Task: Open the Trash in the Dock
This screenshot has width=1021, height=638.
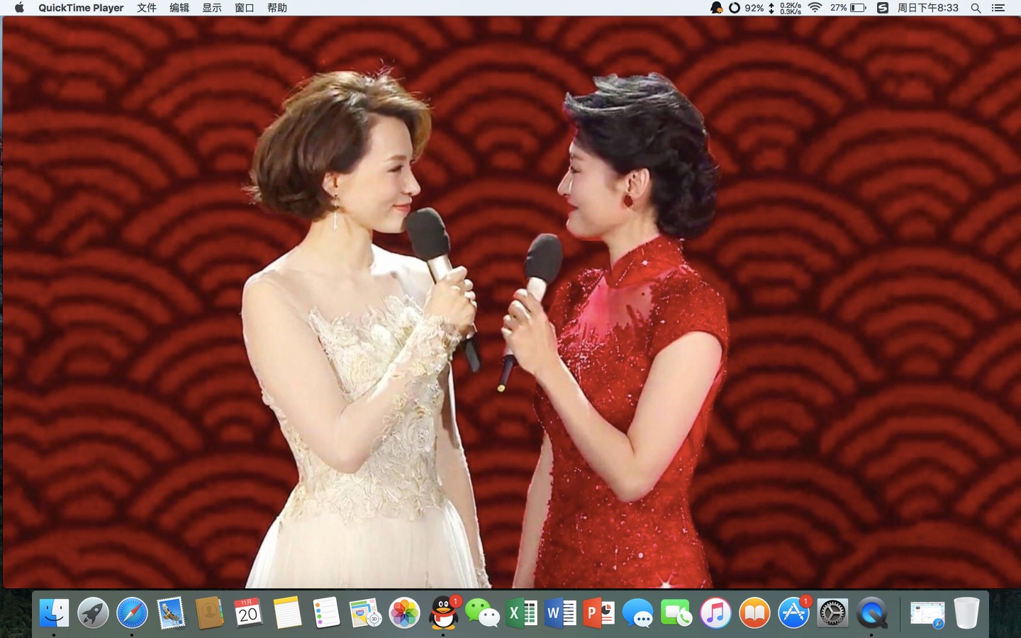Action: (966, 612)
